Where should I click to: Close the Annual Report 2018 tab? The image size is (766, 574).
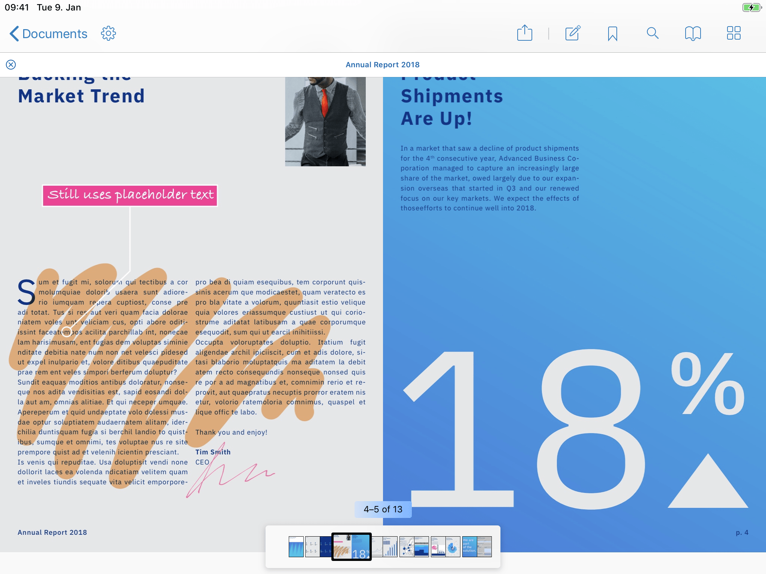pos(11,65)
